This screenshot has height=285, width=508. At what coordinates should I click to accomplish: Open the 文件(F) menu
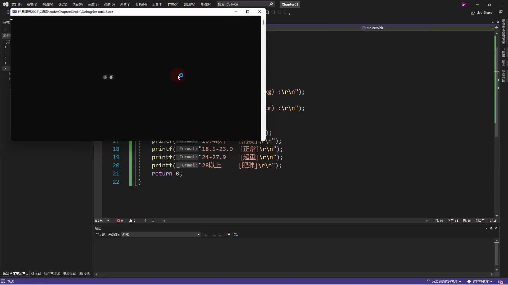pos(16,4)
